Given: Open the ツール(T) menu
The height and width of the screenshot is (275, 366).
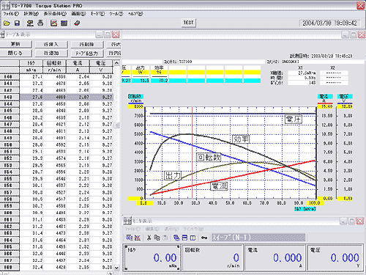Looking at the screenshot, I should [x=116, y=14].
